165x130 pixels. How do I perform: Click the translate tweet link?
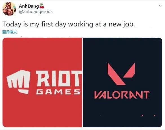click(x=10, y=32)
